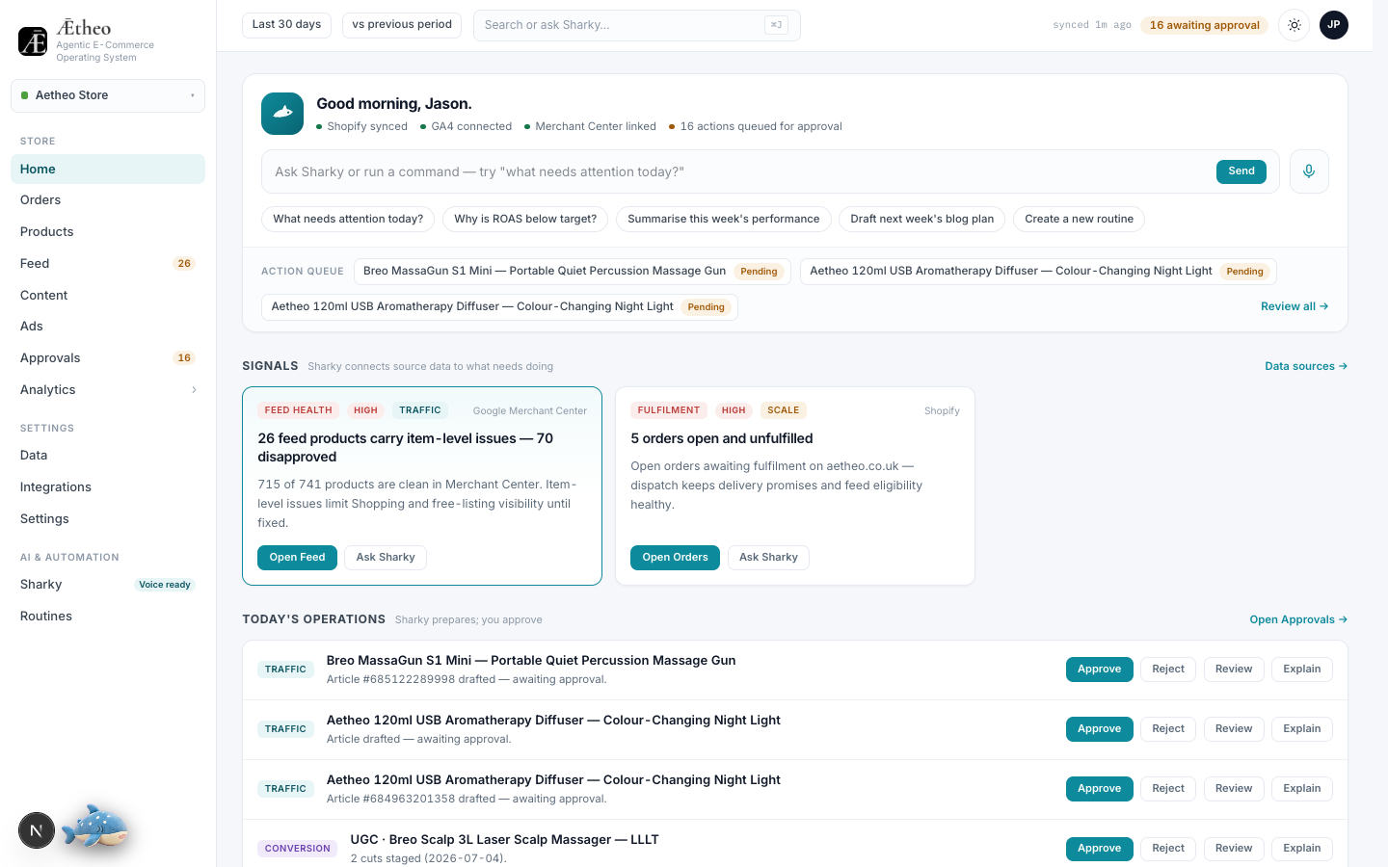Image resolution: width=1388 pixels, height=867 pixels.
Task: Approve the UGC Breo Scalp 3L Laser item
Action: tap(1100, 849)
